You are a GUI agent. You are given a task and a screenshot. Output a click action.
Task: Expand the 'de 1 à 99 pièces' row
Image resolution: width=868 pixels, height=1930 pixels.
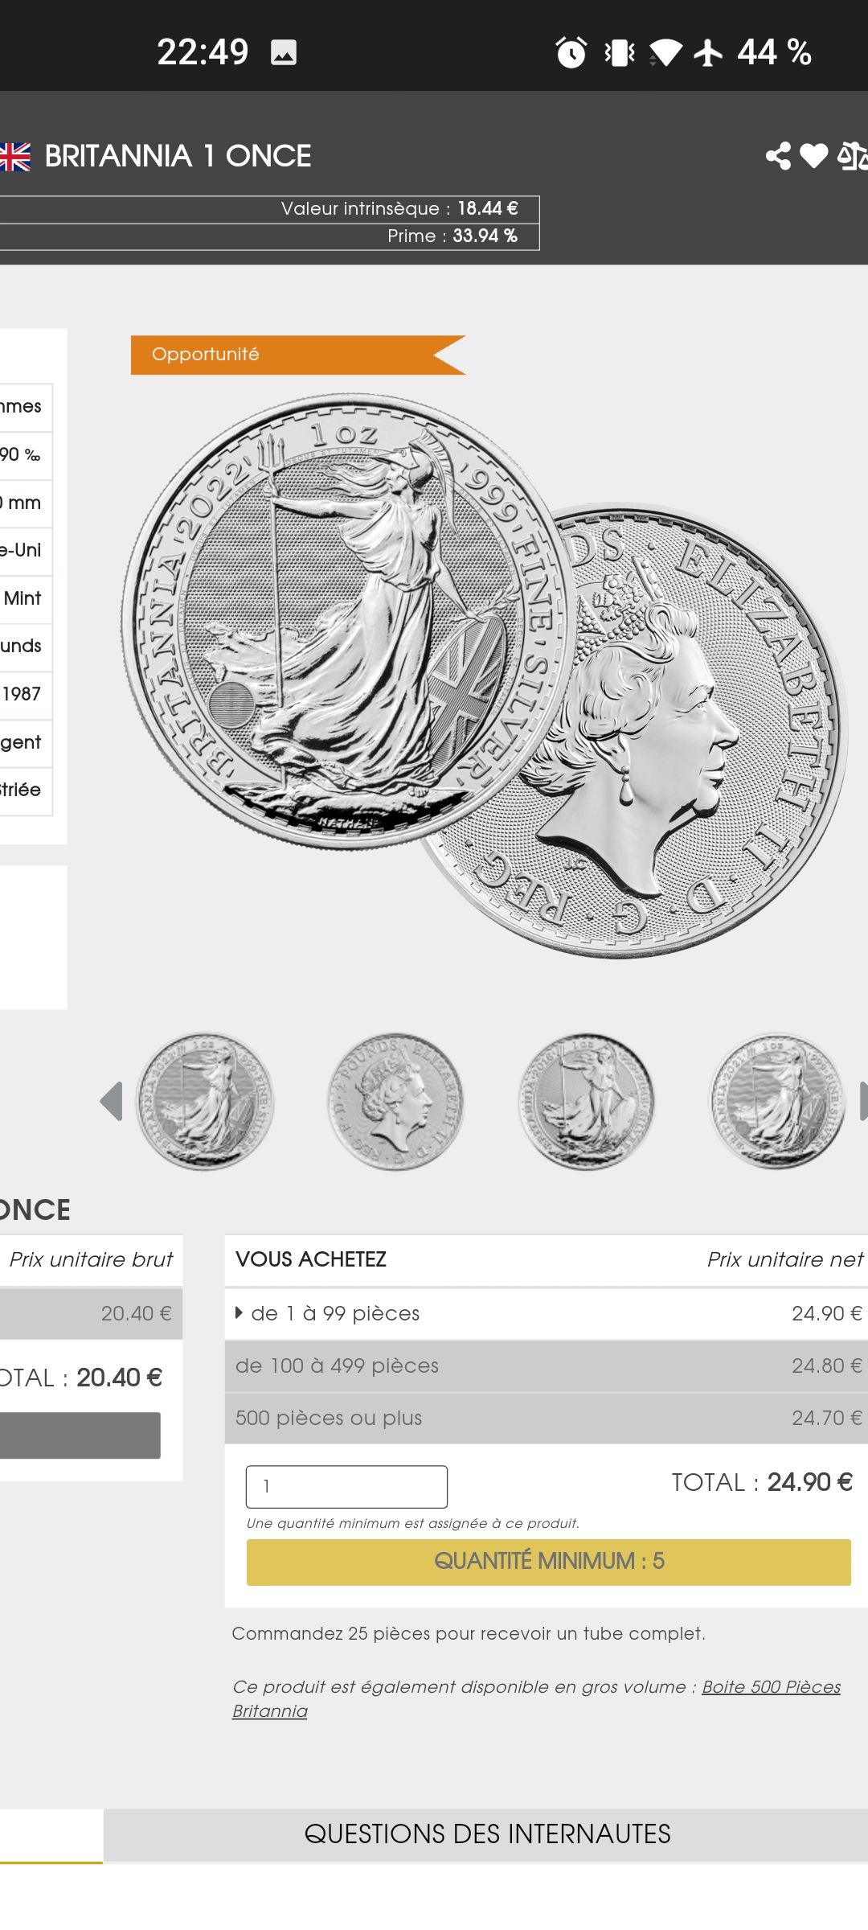(x=547, y=1313)
